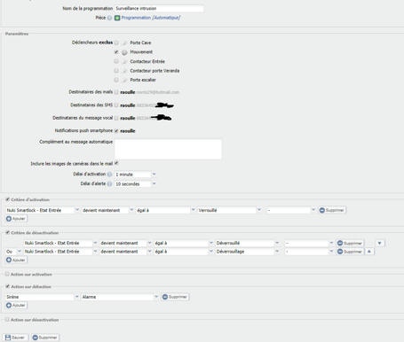The height and width of the screenshot is (342, 404).
Task: Toggle push notification for raoulle
Action: (116, 131)
